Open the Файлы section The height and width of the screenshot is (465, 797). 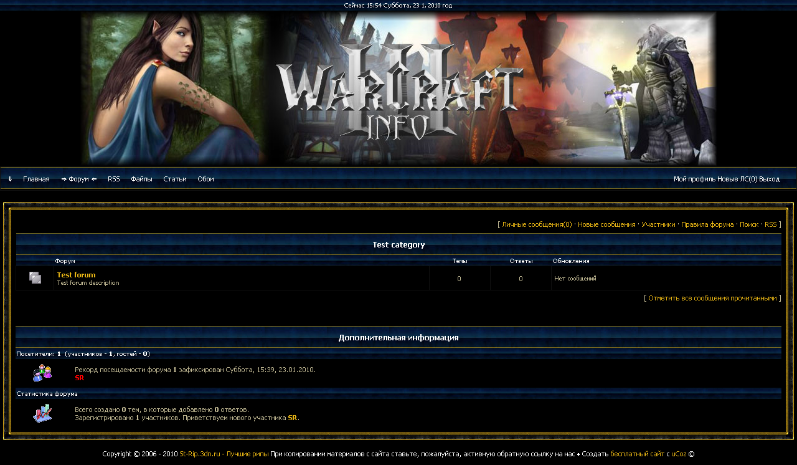141,179
